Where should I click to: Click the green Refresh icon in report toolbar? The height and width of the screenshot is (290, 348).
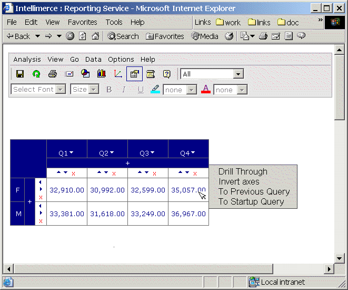[x=36, y=74]
